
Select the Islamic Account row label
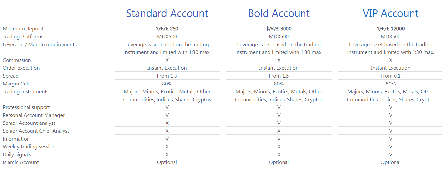pyautogui.click(x=21, y=162)
